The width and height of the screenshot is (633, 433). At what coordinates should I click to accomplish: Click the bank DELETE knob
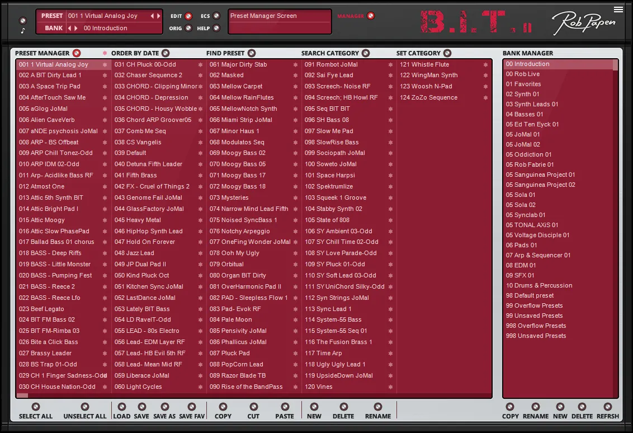(x=582, y=407)
